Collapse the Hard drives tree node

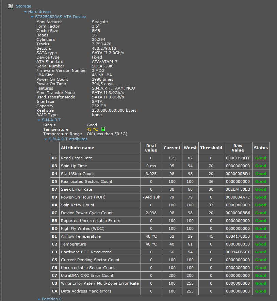point(26,12)
